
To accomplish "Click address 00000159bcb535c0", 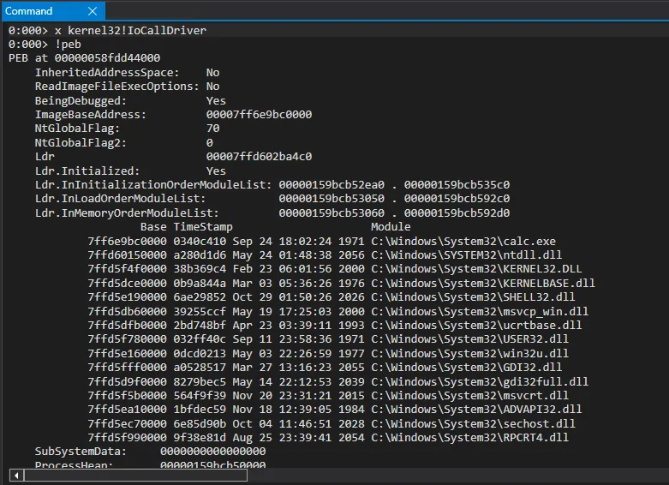I will click(457, 185).
